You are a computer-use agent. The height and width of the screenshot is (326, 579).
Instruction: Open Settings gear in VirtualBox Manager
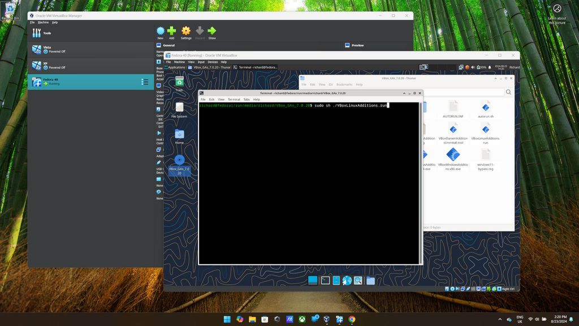[x=185, y=32]
